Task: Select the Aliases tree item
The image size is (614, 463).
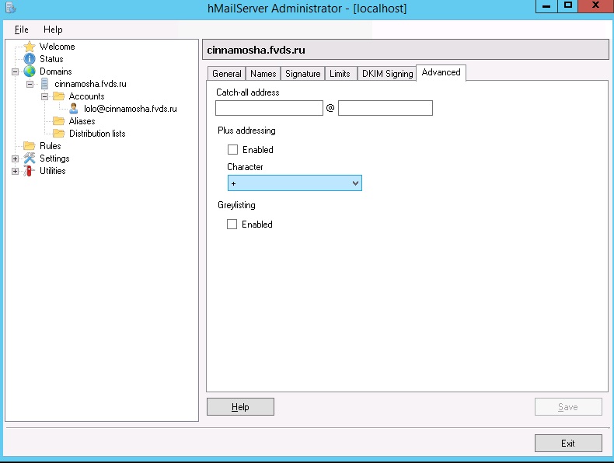Action: [x=82, y=121]
